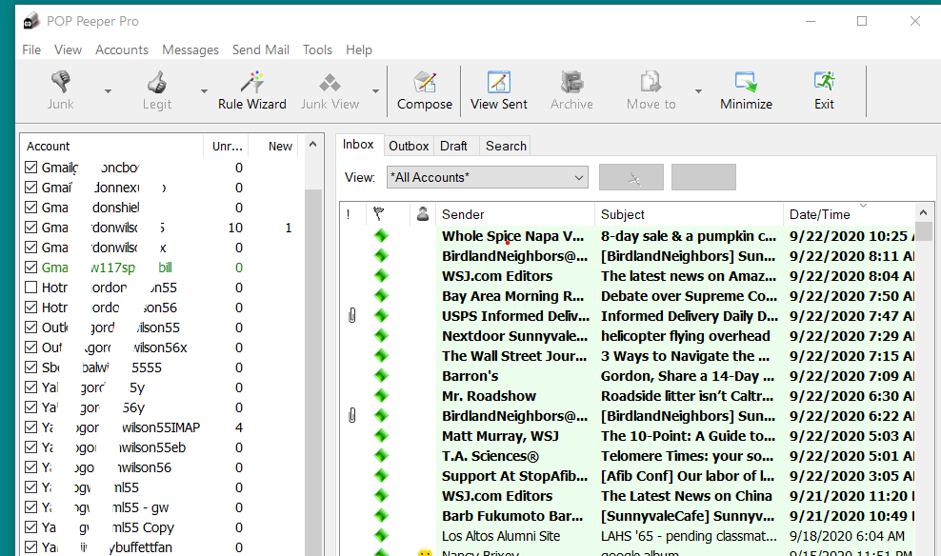This screenshot has height=556, width=941.
Task: Switch to the Outbox tab
Action: click(x=409, y=146)
